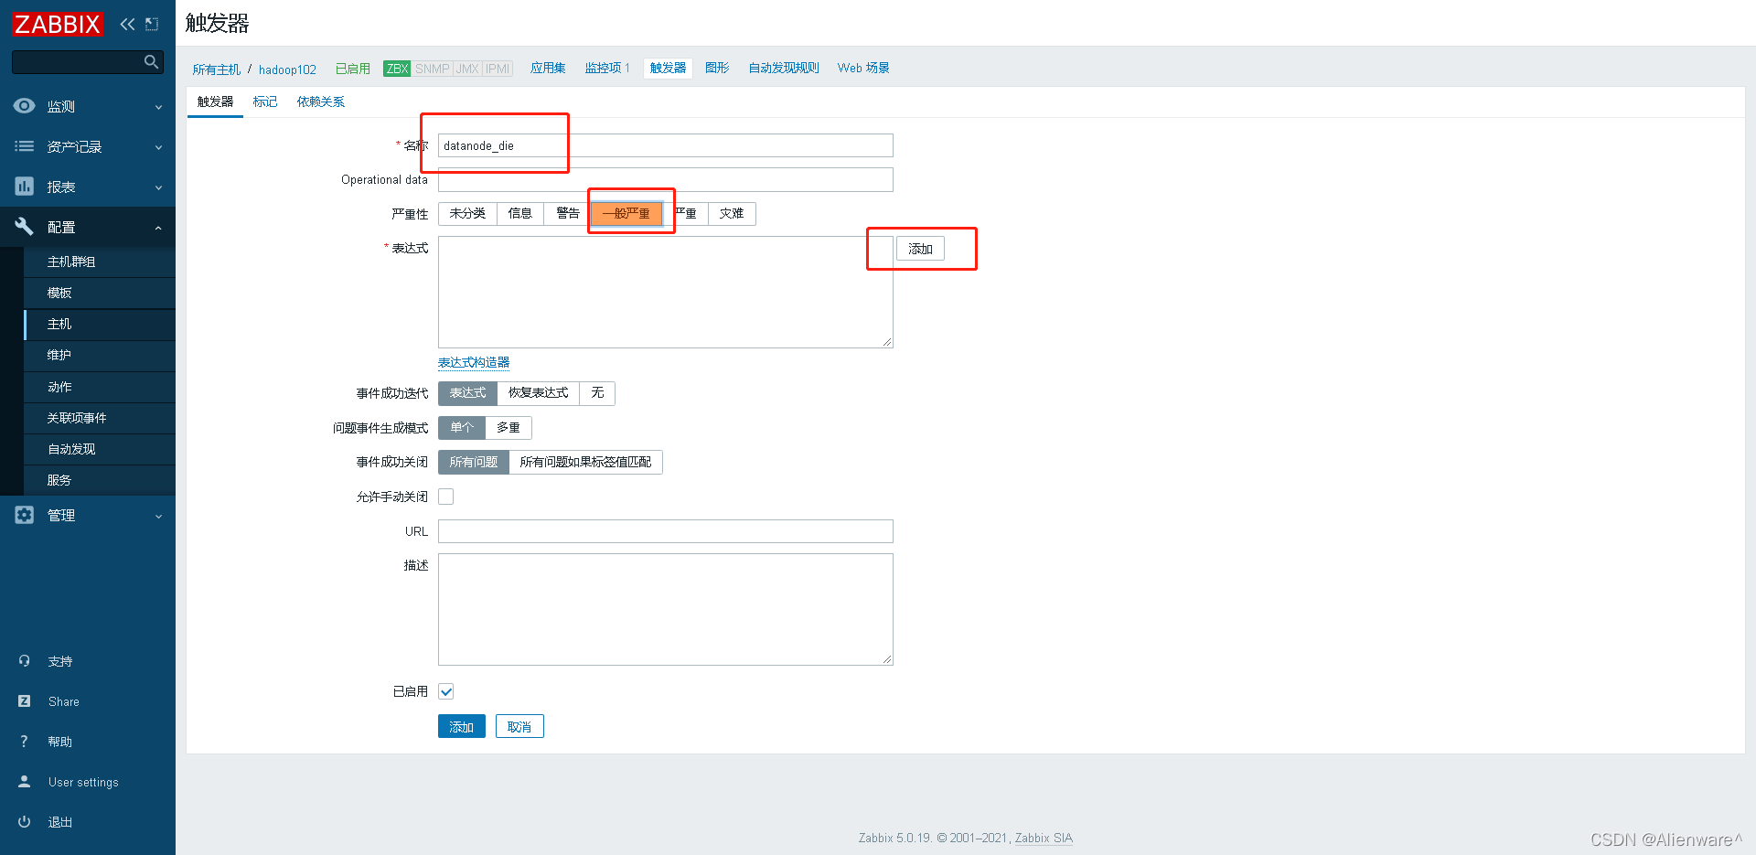Screen dimensions: 1756x855
Task: Click the 取消 button
Action: pos(519,727)
